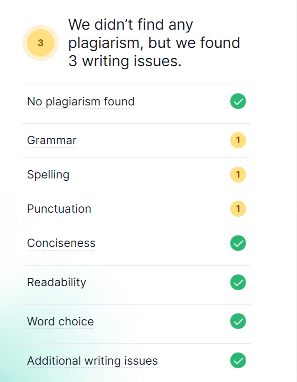Open the Spelling issues section
Screen dimensions: 297x382
tap(48, 174)
